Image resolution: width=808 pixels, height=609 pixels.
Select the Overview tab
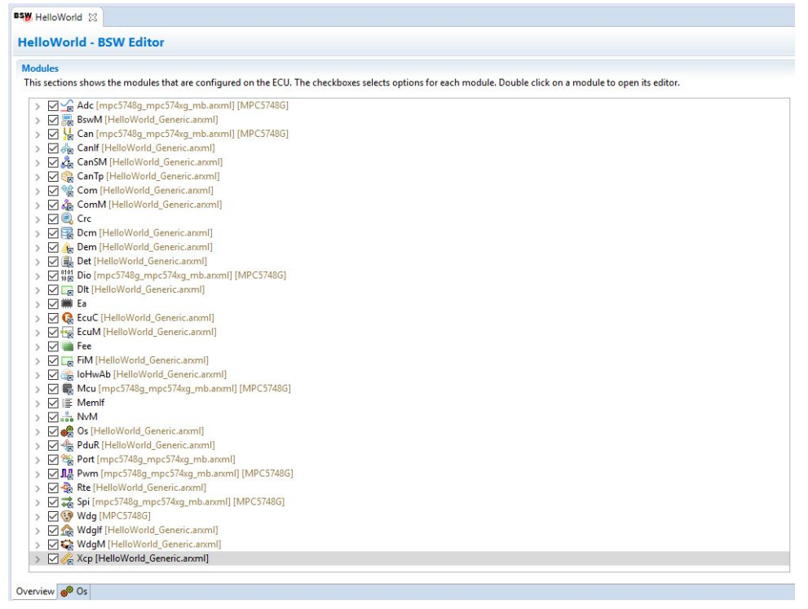click(x=35, y=592)
